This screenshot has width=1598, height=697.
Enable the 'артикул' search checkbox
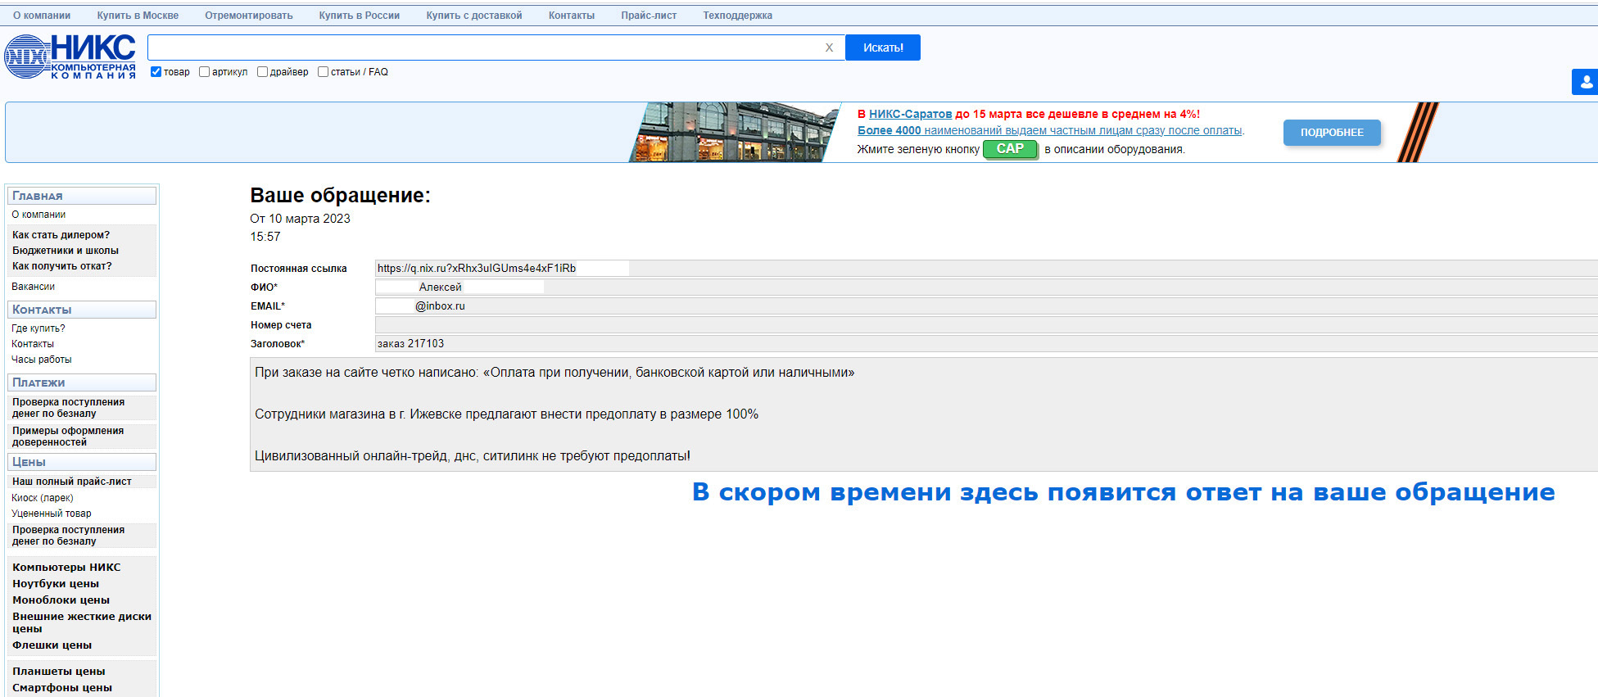[205, 72]
